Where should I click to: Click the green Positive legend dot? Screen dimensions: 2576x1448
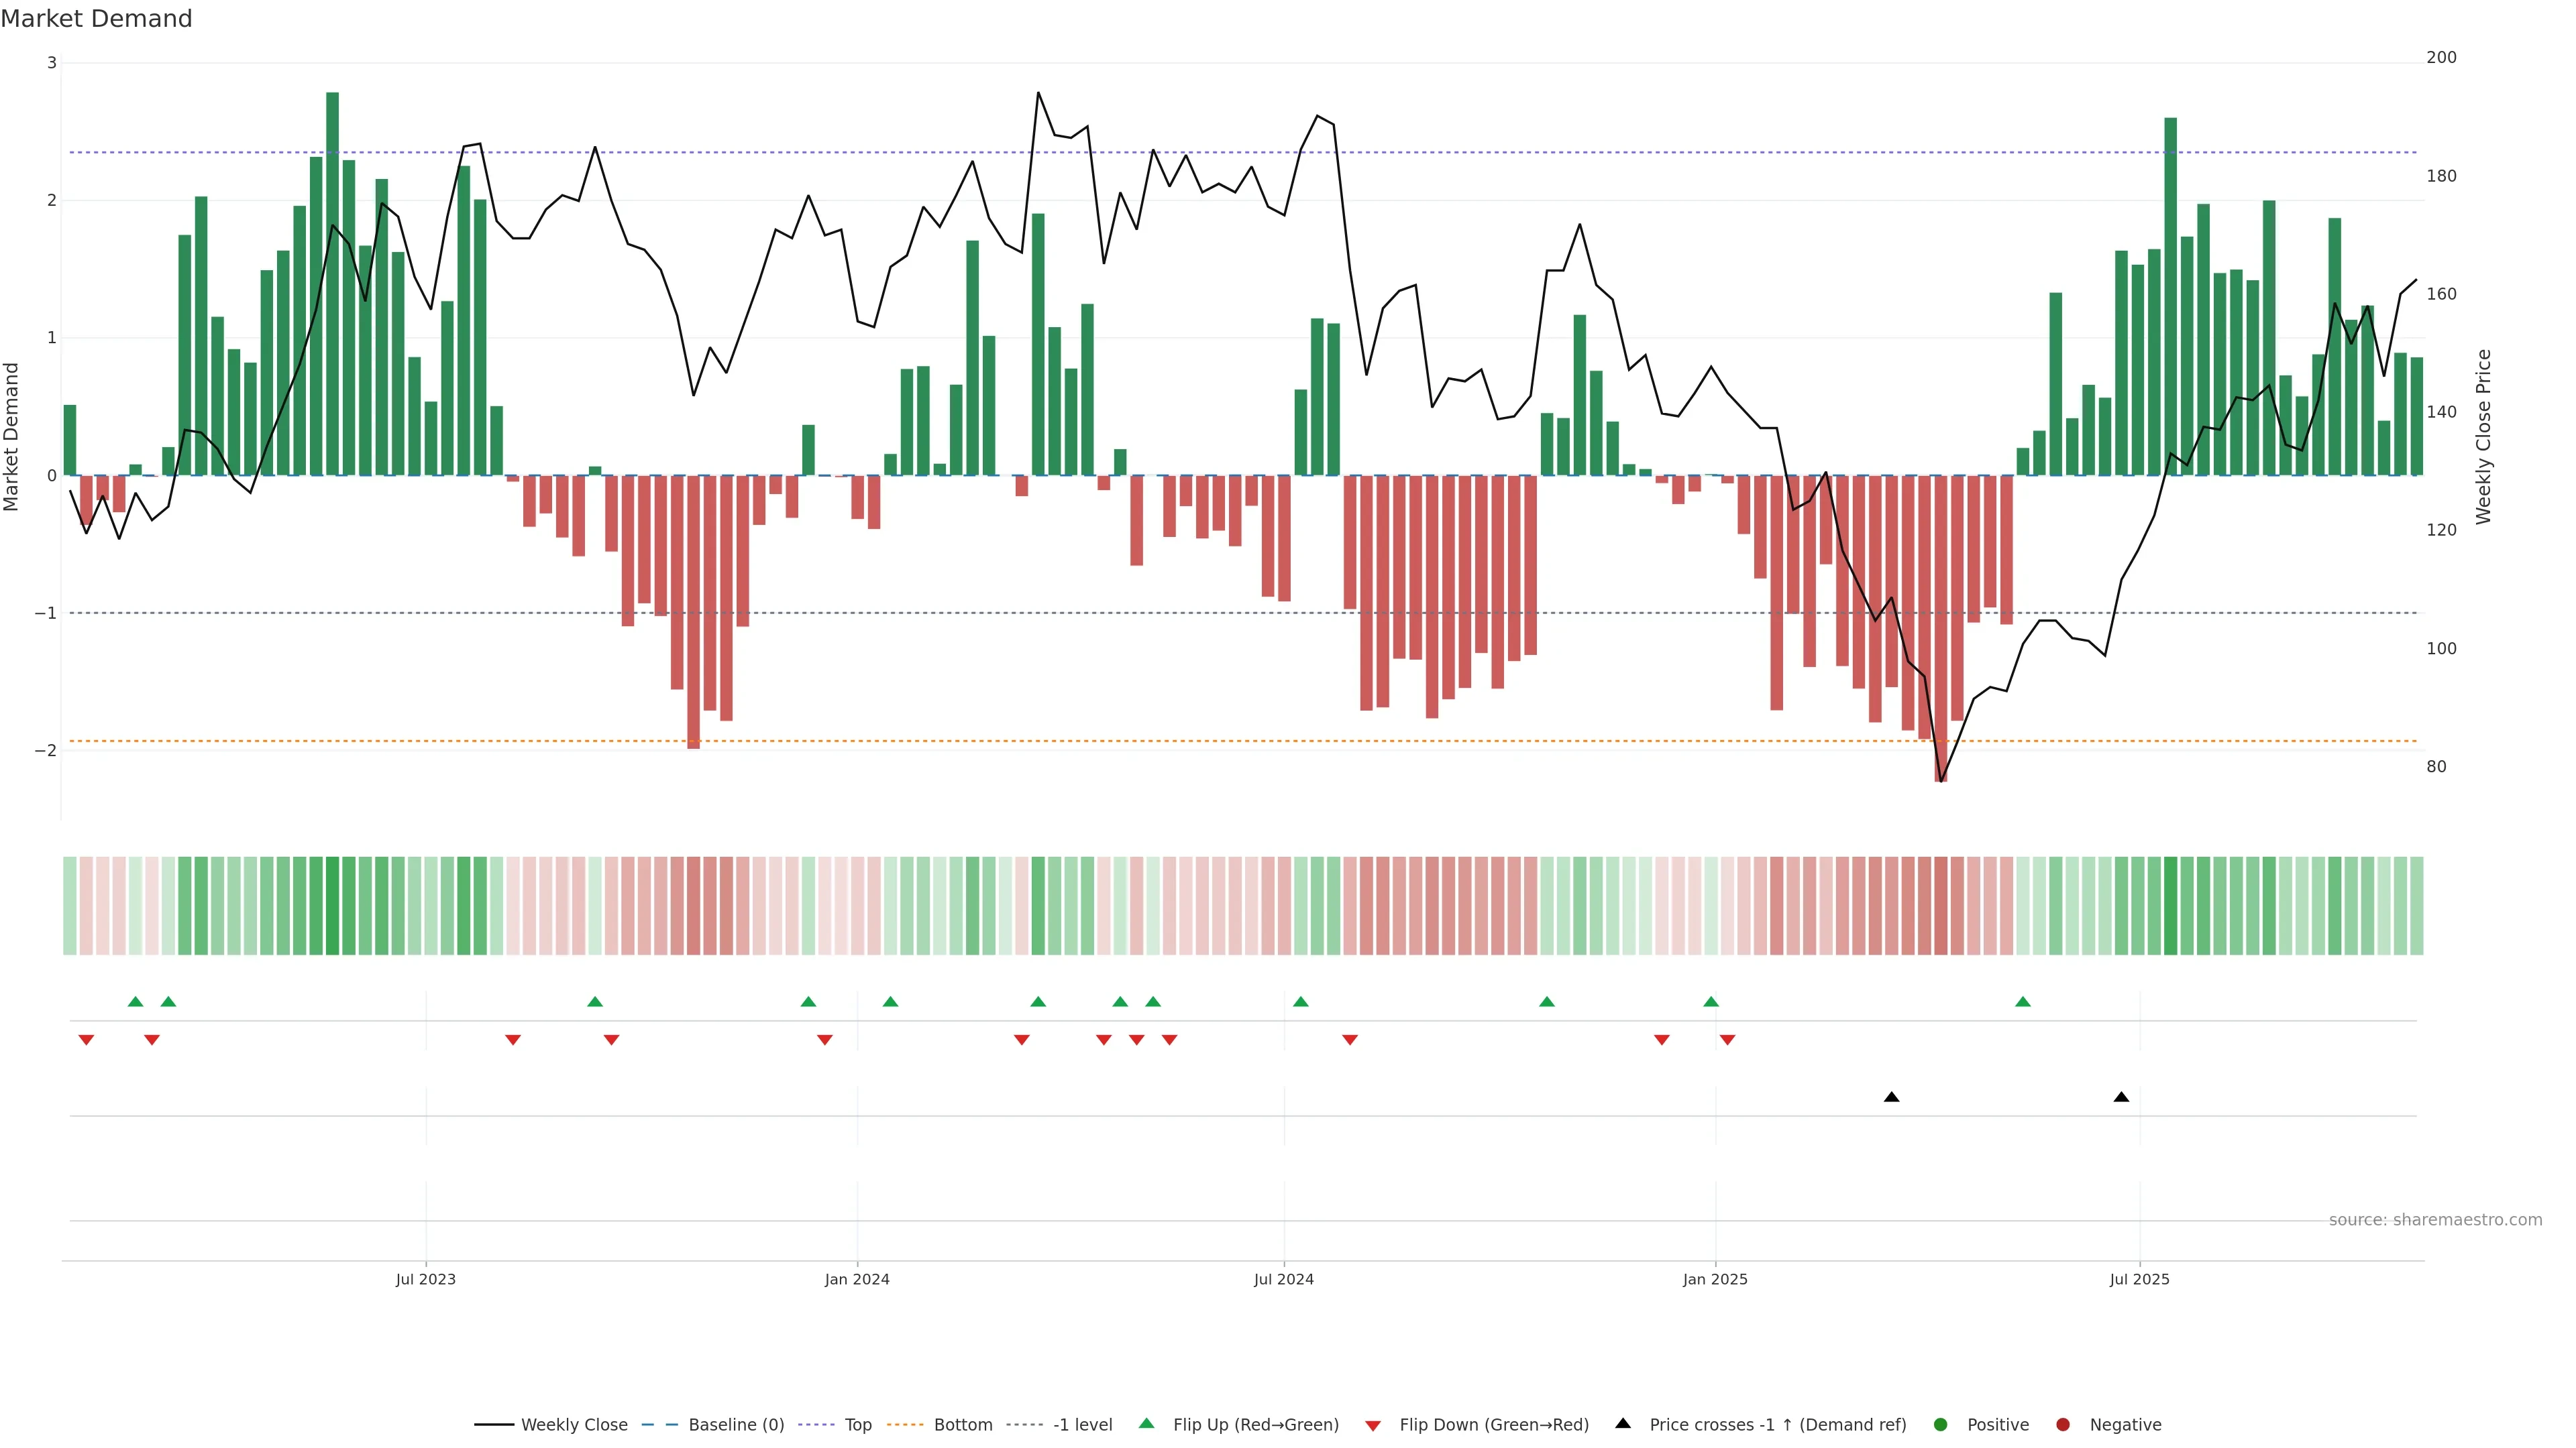1941,1424
